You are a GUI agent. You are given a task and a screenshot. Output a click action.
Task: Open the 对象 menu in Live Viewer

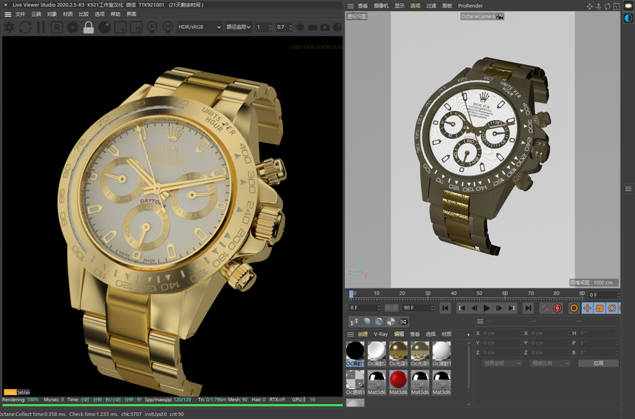click(x=52, y=14)
